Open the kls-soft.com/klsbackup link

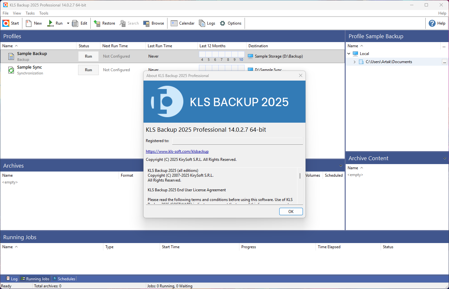point(177,151)
